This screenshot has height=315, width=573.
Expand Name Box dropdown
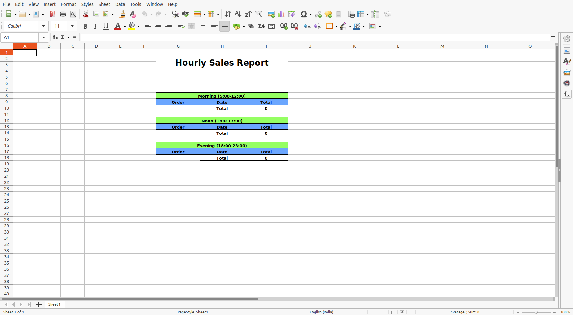click(x=44, y=37)
